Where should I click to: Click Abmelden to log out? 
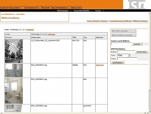tap(76, 8)
